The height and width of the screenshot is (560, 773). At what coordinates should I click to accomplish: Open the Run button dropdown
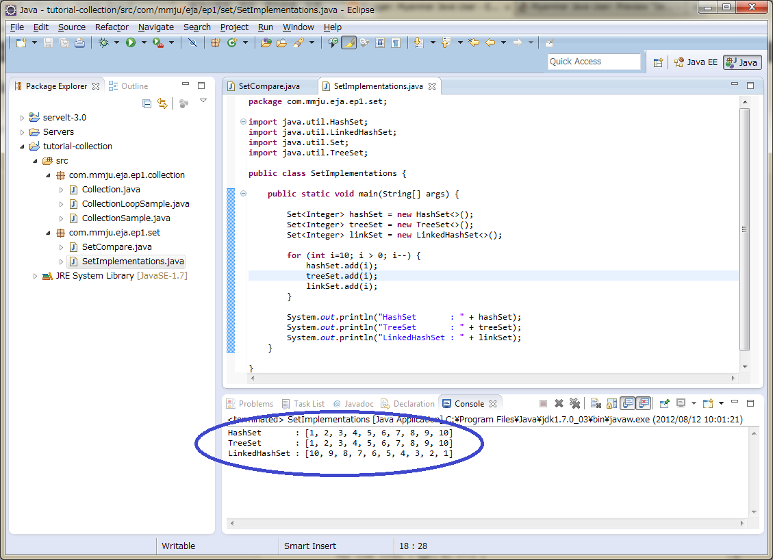click(144, 42)
